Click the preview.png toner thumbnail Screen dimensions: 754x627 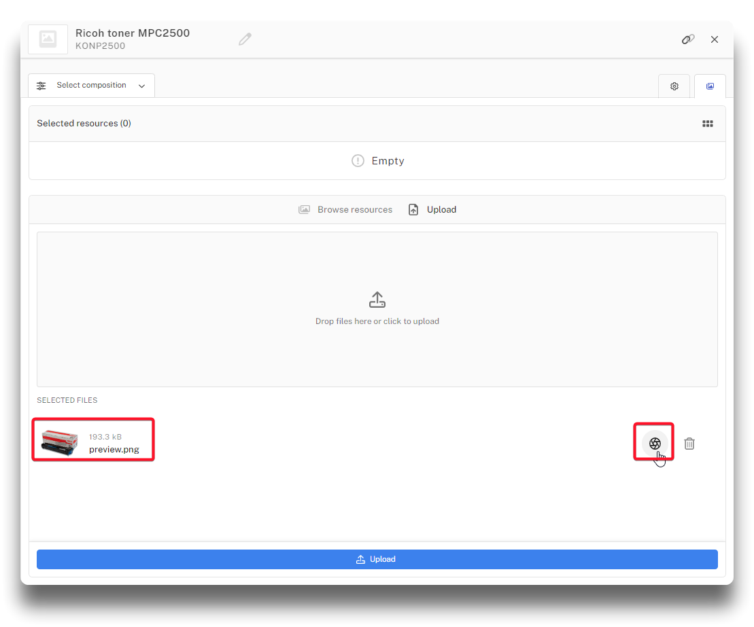pos(60,442)
